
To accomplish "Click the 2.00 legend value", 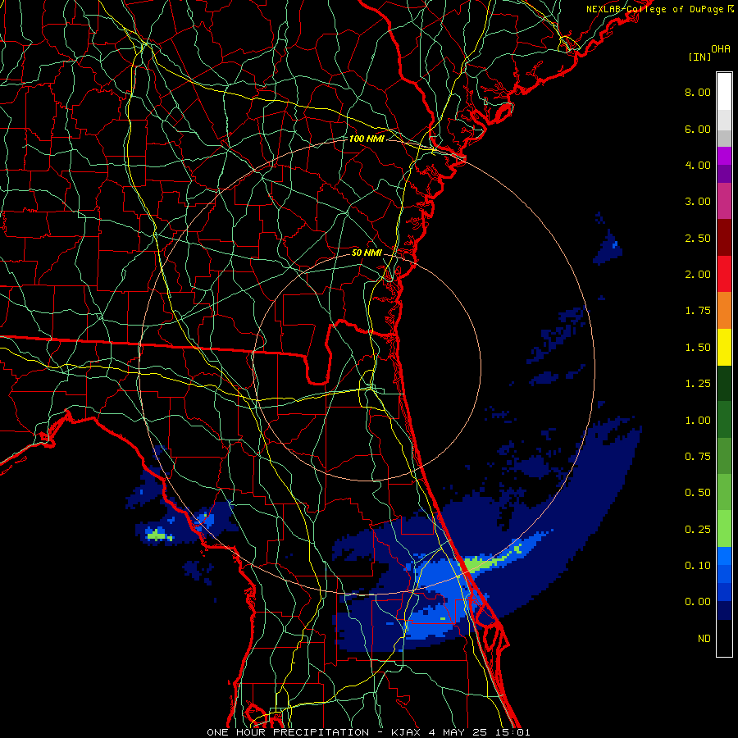I will [x=698, y=275].
